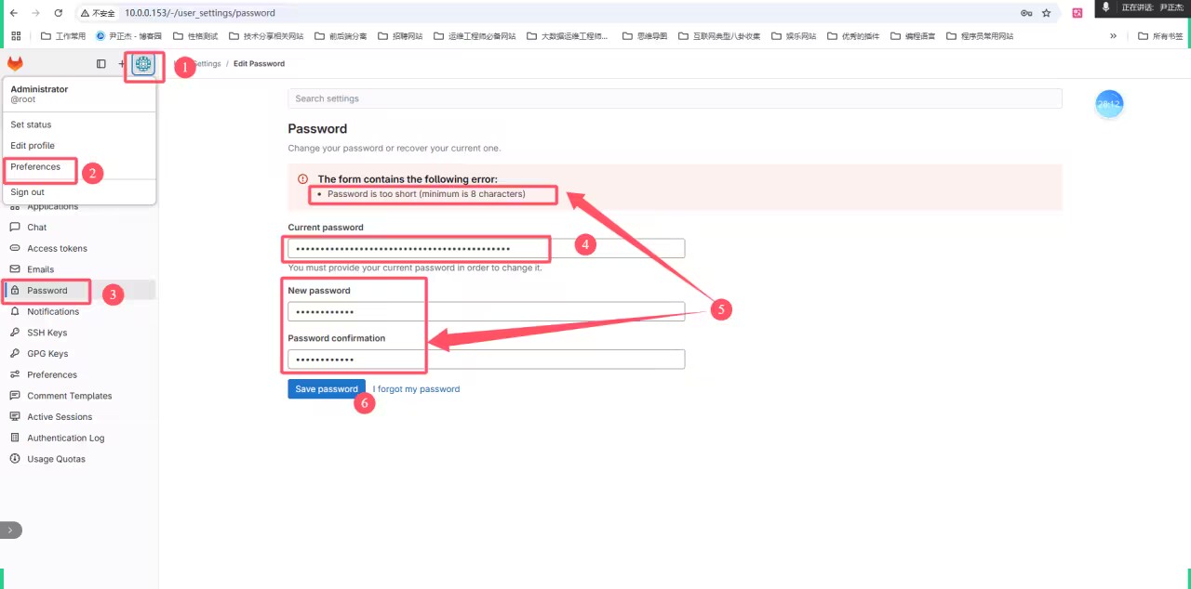1191x589 pixels.
Task: Go back in browser history
Action: (x=14, y=13)
